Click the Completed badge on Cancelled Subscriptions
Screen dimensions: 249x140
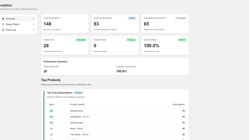click(x=181, y=18)
